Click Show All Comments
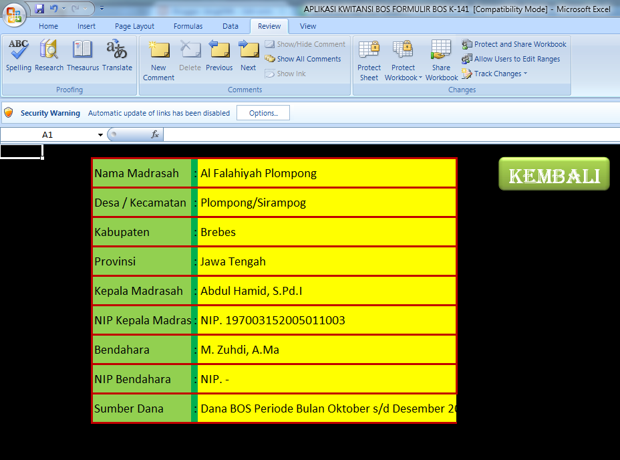The image size is (620, 460). tap(303, 59)
